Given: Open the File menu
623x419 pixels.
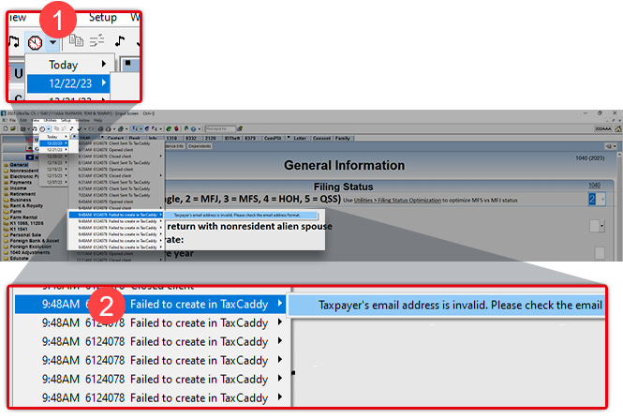Looking at the screenshot, I should (13, 120).
